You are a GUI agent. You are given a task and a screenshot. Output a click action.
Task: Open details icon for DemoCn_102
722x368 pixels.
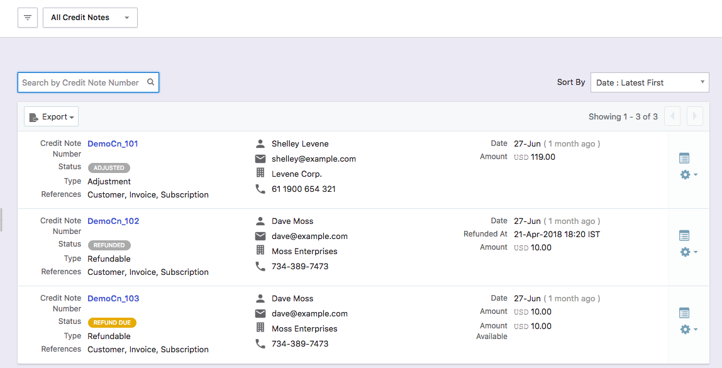(684, 235)
